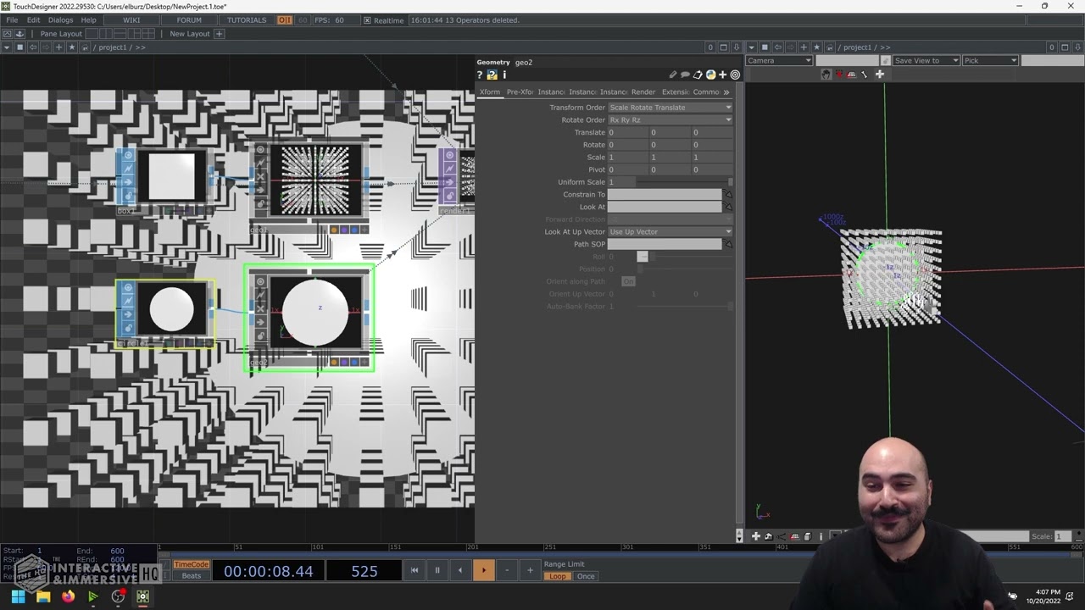Open the comment bubble icon in the parameter header
This screenshot has width=1085, height=610.
coord(685,75)
